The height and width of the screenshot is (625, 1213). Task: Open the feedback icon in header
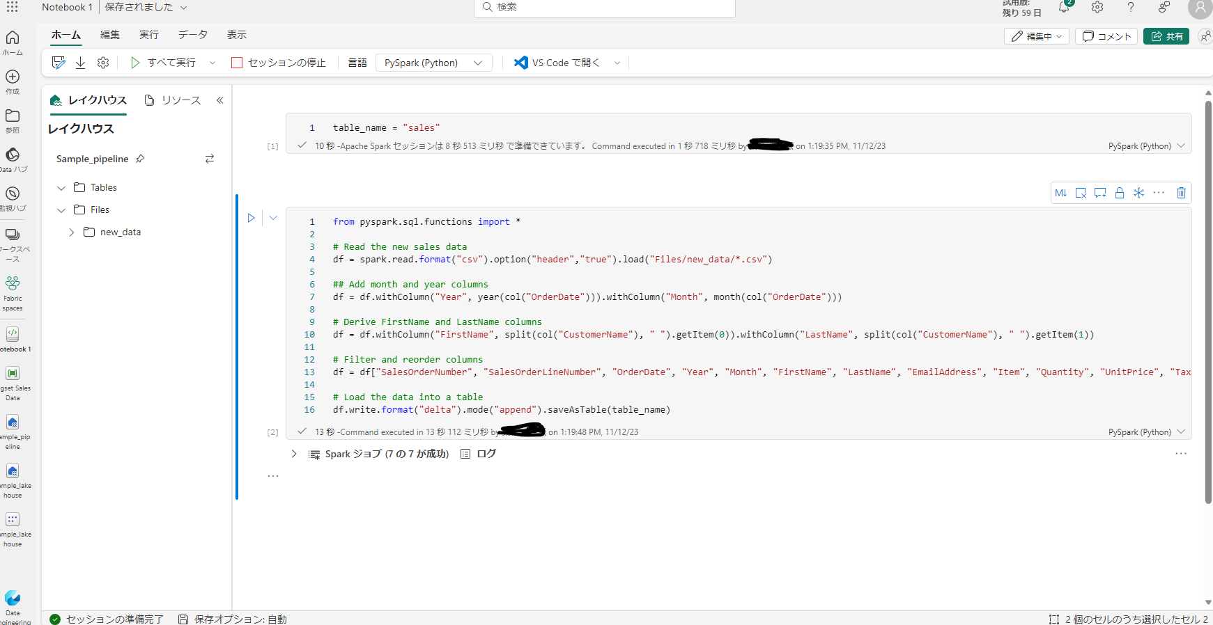click(x=1164, y=7)
